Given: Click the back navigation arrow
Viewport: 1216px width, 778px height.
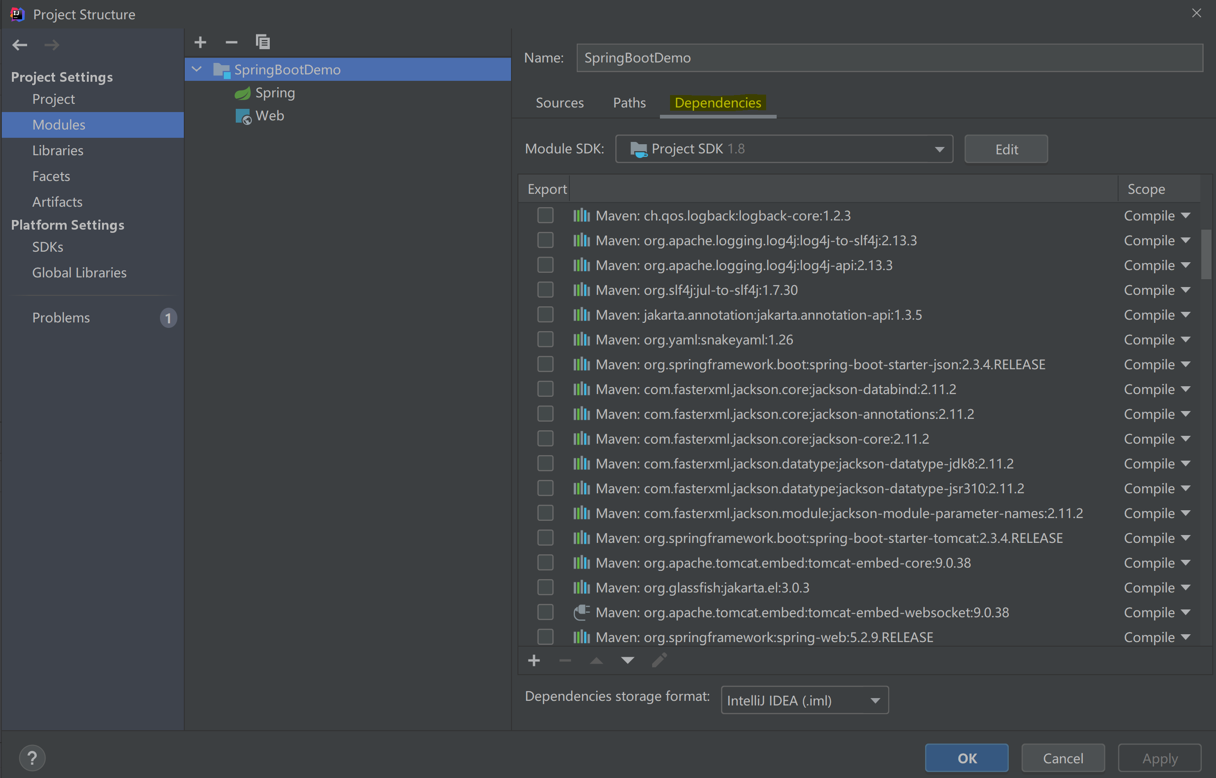Looking at the screenshot, I should [x=20, y=45].
